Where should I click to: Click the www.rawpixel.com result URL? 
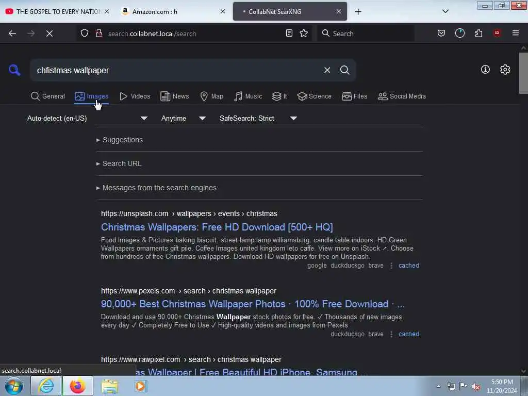191,359
